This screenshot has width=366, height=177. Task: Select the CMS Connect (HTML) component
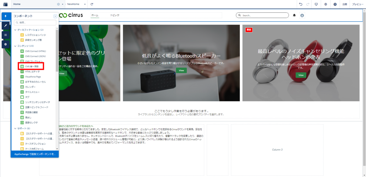(33, 51)
